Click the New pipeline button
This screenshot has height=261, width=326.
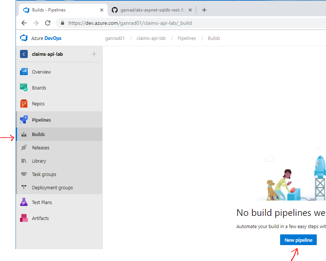[298, 240]
